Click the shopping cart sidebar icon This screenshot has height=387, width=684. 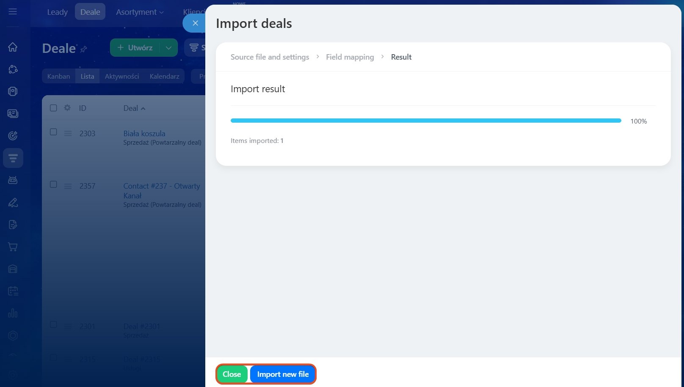tap(13, 247)
